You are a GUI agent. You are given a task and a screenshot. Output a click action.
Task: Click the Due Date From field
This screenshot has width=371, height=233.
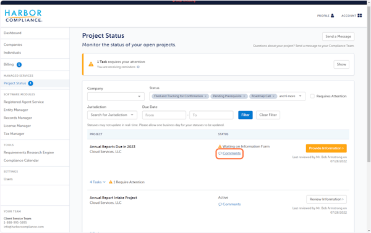click(164, 115)
